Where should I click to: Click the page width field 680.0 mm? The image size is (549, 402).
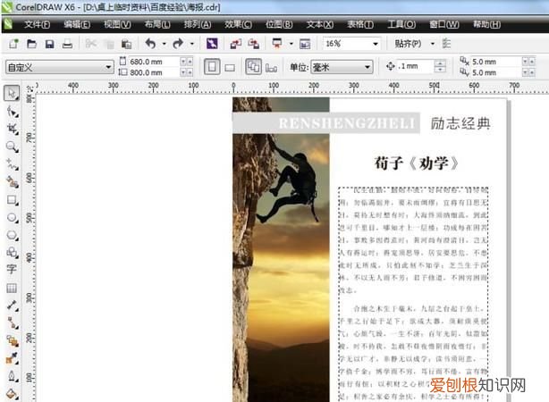[x=154, y=62]
